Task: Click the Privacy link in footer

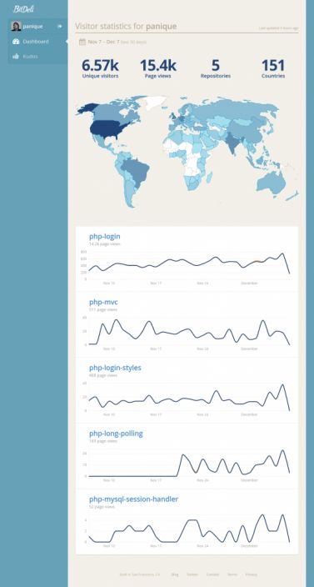Action: click(x=251, y=574)
